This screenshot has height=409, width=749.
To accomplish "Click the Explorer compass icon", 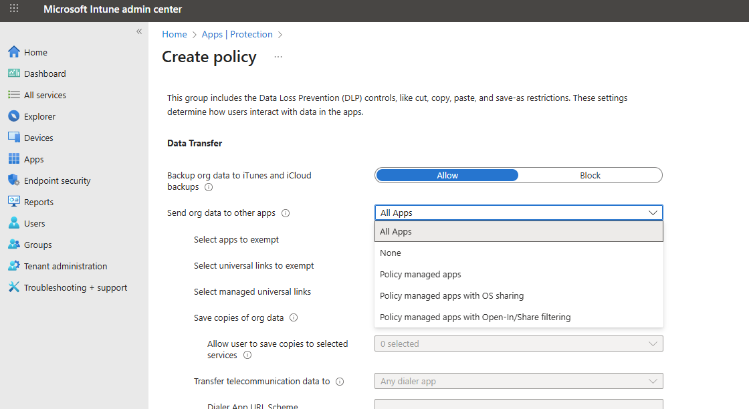I will pos(14,116).
